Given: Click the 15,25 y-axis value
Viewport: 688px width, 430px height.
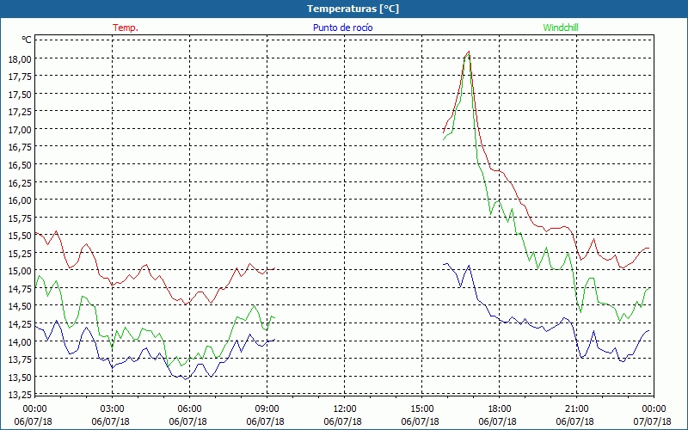Looking at the screenshot, I should [x=20, y=253].
